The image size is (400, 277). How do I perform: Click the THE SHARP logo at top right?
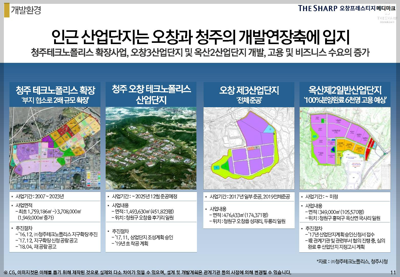coord(317,8)
